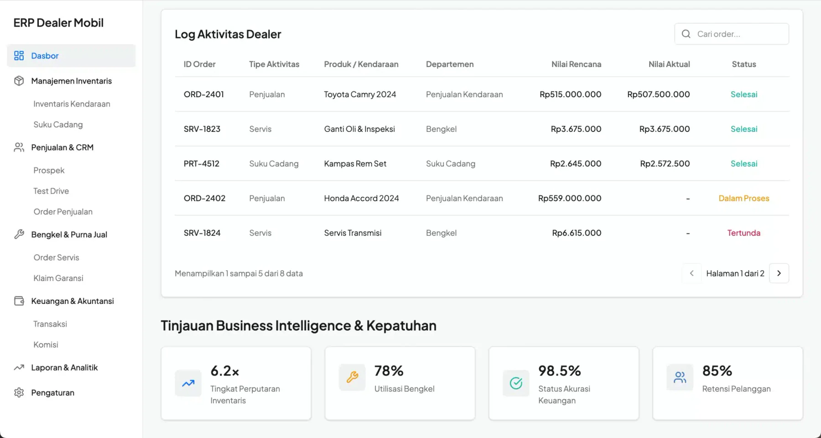Go to Order Penjualan

63,212
